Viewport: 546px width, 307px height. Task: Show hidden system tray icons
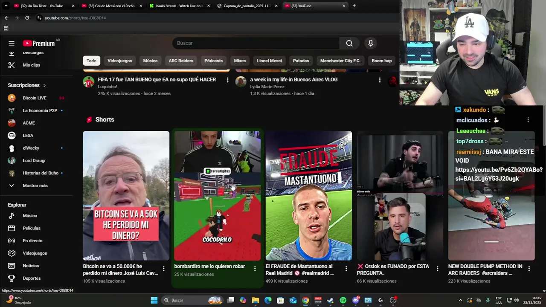[x=460, y=300]
